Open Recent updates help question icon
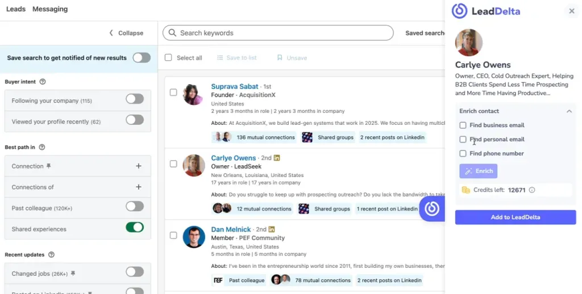 (52, 255)
